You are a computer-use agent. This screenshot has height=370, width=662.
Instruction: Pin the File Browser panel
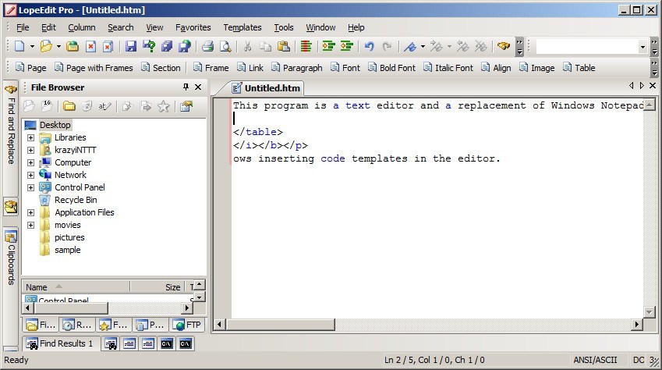[186, 87]
